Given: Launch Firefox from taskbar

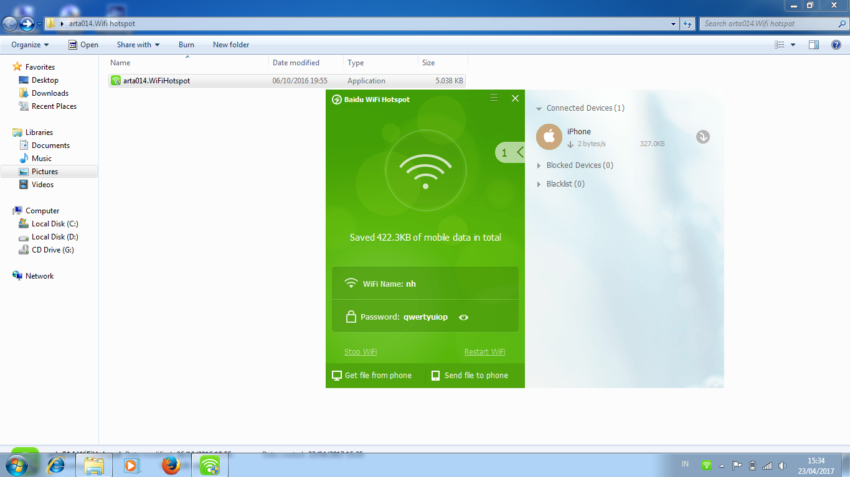Looking at the screenshot, I should pyautogui.click(x=171, y=465).
